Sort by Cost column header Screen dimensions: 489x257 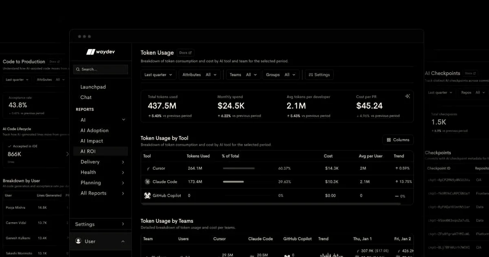(x=328, y=156)
